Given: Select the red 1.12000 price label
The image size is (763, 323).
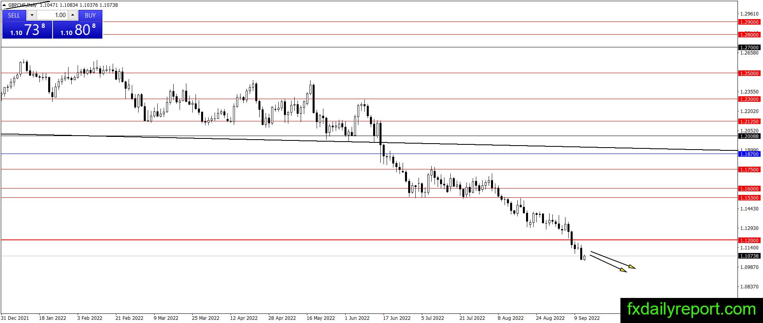Looking at the screenshot, I should tap(749, 240).
